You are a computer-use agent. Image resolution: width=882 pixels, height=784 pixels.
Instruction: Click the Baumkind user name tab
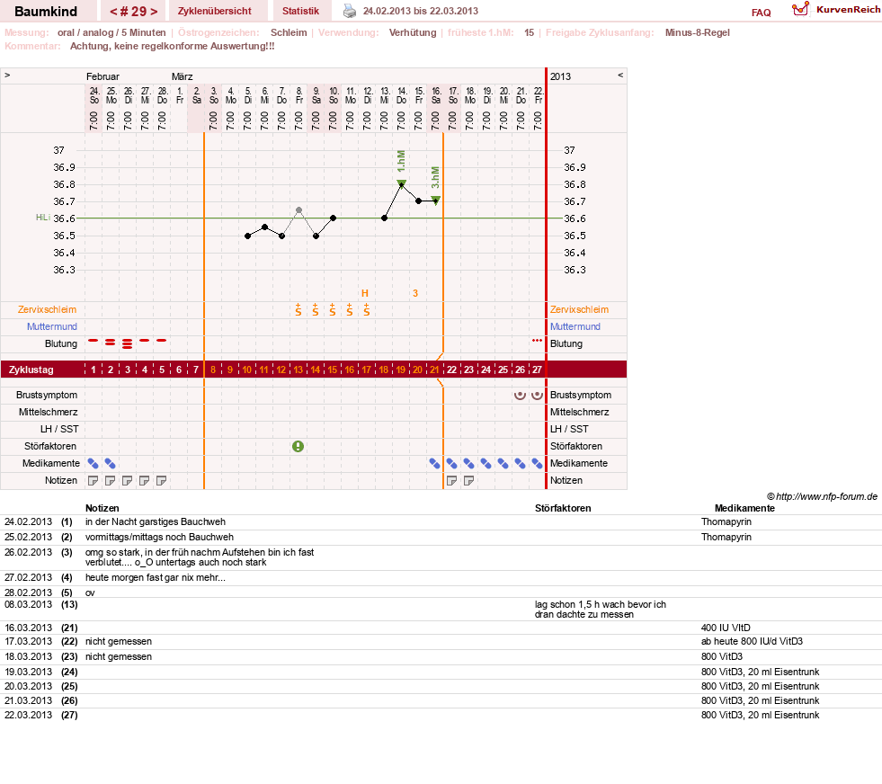point(46,11)
